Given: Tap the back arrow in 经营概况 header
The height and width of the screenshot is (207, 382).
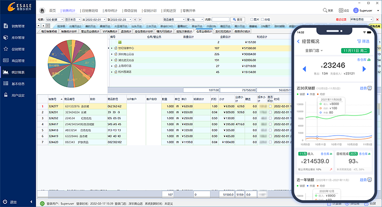Looking at the screenshot, I should coord(298,41).
